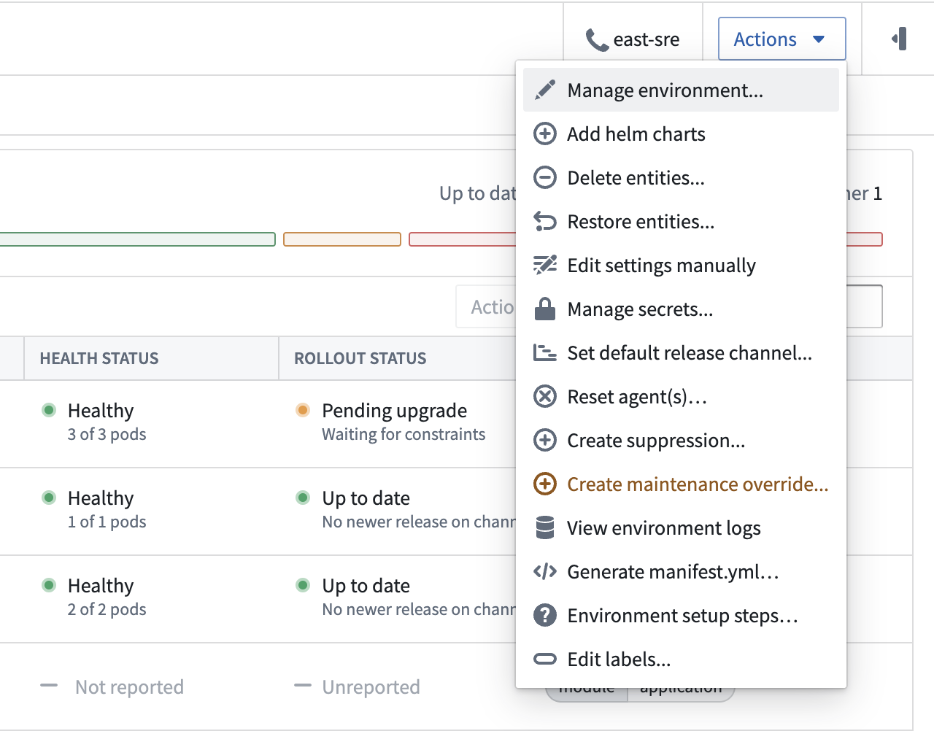This screenshot has width=934, height=731.
Task: Click the Healthy 3 of 3 pods status
Action: click(94, 422)
